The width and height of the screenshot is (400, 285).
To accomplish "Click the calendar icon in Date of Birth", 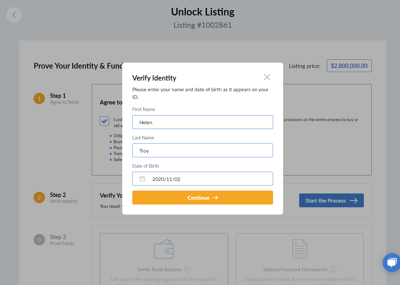I will click(x=142, y=179).
